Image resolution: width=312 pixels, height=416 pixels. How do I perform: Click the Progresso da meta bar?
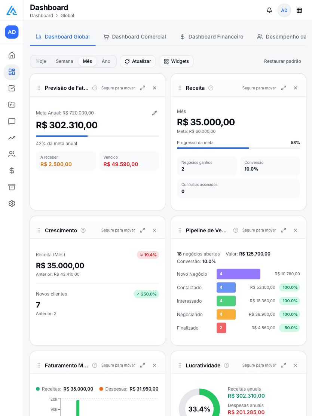click(x=238, y=148)
